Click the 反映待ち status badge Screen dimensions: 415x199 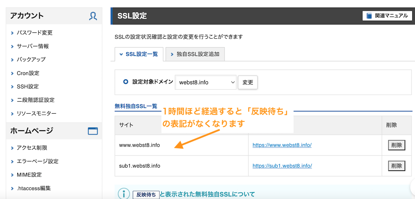145,195
